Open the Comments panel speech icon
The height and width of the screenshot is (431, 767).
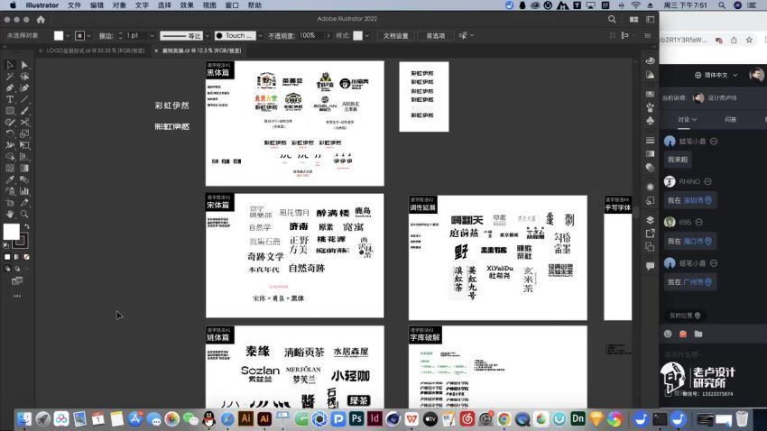coord(650,266)
